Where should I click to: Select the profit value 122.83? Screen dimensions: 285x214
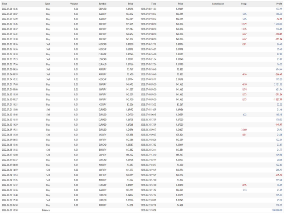coord(279,165)
